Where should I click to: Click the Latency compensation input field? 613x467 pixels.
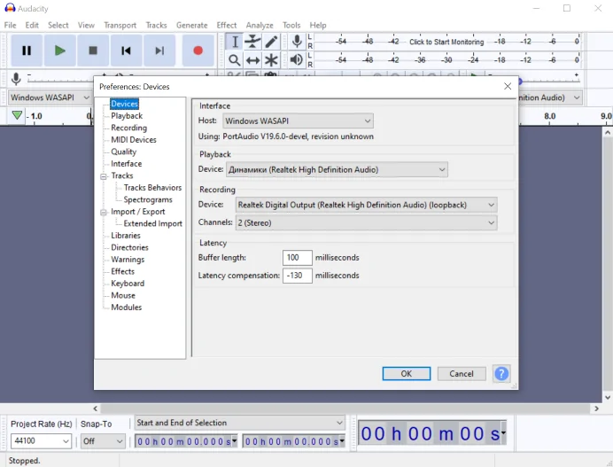coord(298,276)
